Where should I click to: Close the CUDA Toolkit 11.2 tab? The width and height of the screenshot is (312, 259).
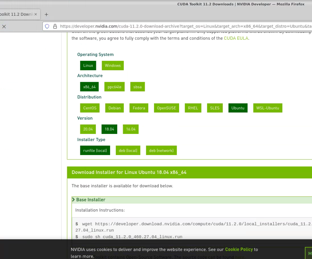click(x=36, y=14)
